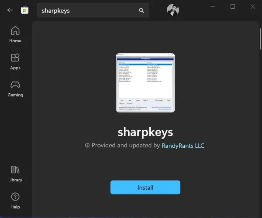
Task: Install the sharpkeys app
Action: 145,187
